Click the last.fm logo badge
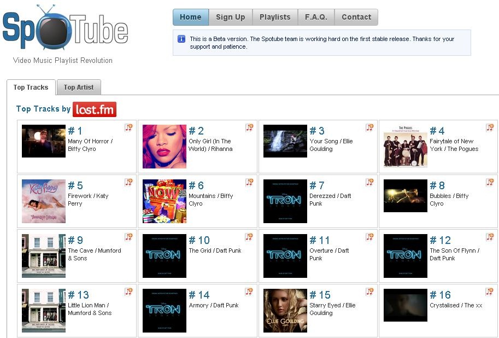499x338 pixels. (x=95, y=109)
